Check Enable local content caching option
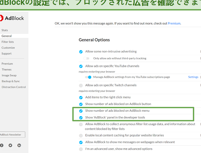This screenshot has width=201, height=153. click(x=81, y=136)
